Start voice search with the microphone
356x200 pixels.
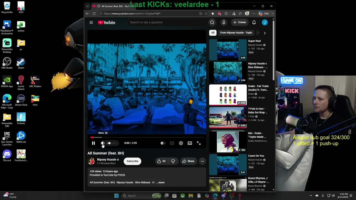224,22
